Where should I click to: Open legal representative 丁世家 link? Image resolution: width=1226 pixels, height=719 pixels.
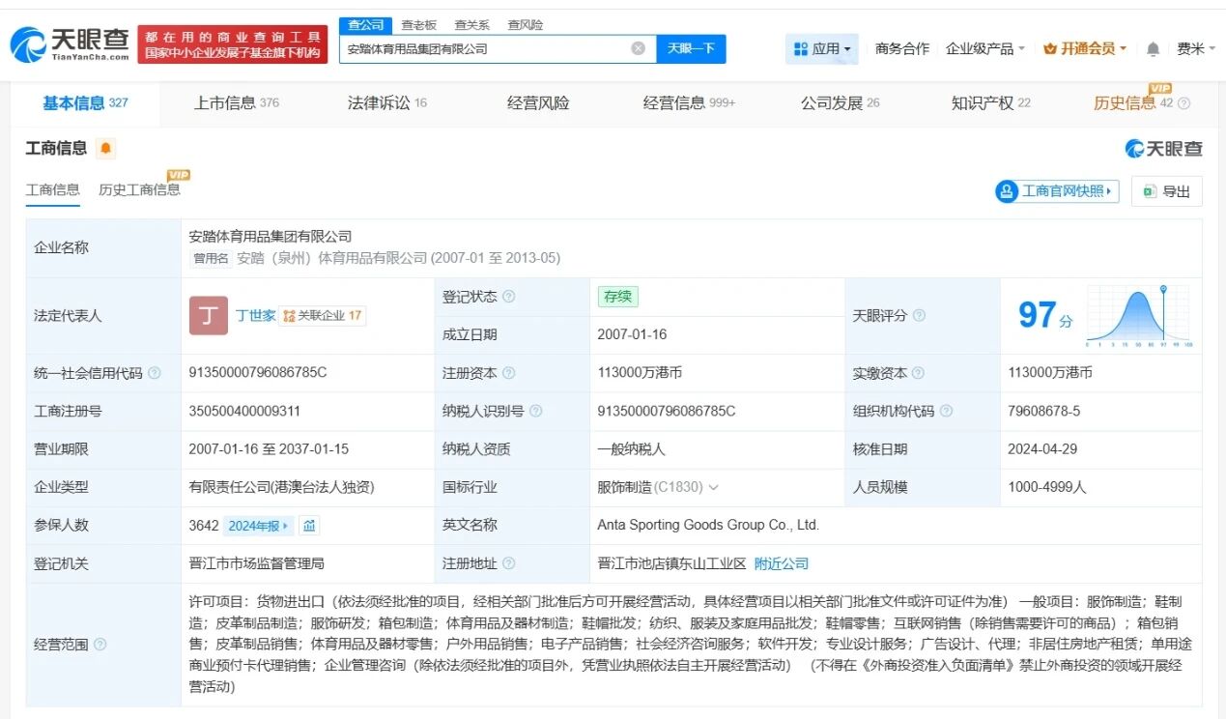(x=255, y=315)
